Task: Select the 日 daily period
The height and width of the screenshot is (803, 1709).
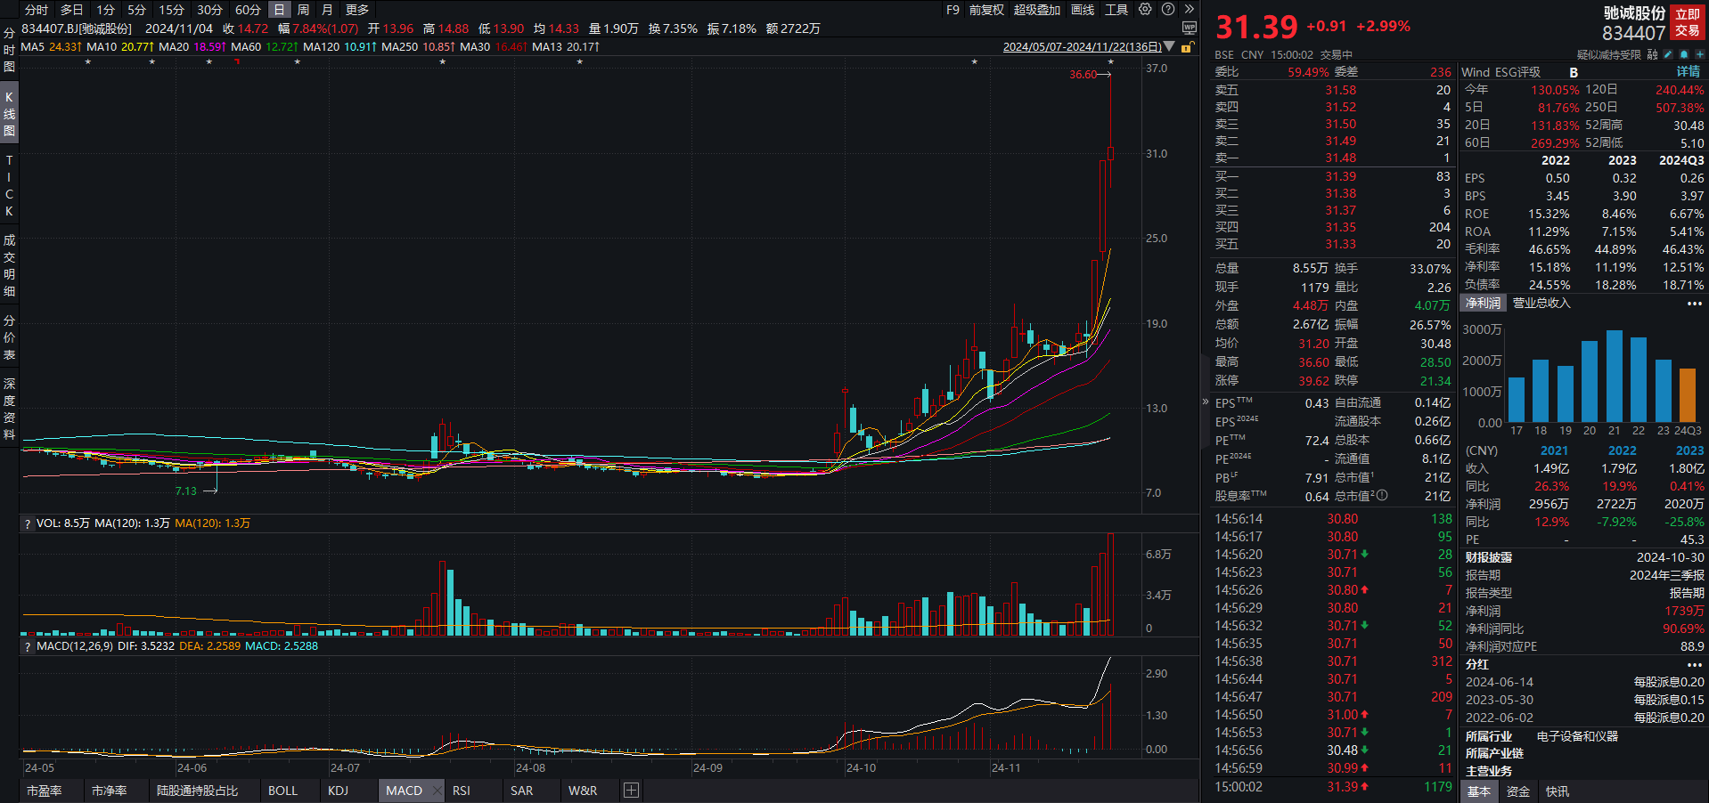Action: pos(280,10)
